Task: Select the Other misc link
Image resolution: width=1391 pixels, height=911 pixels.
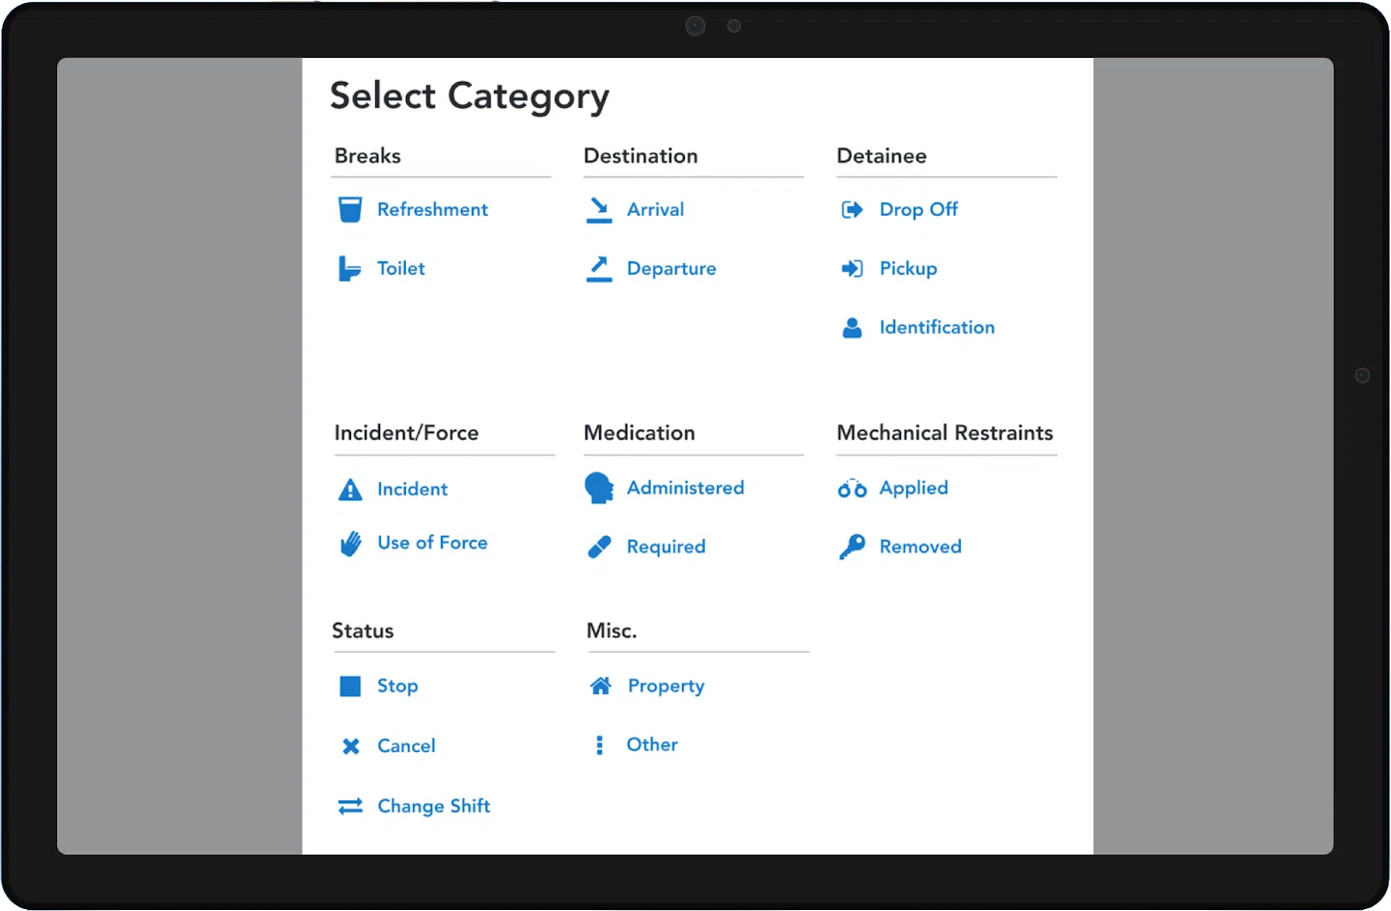Action: tap(652, 744)
